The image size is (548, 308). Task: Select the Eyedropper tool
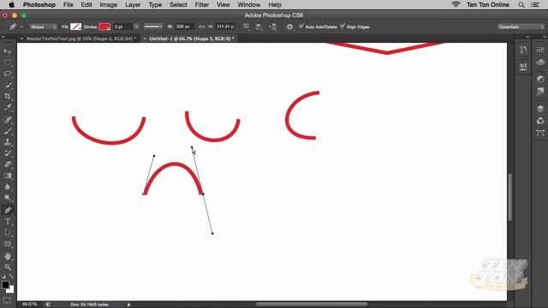coord(8,108)
